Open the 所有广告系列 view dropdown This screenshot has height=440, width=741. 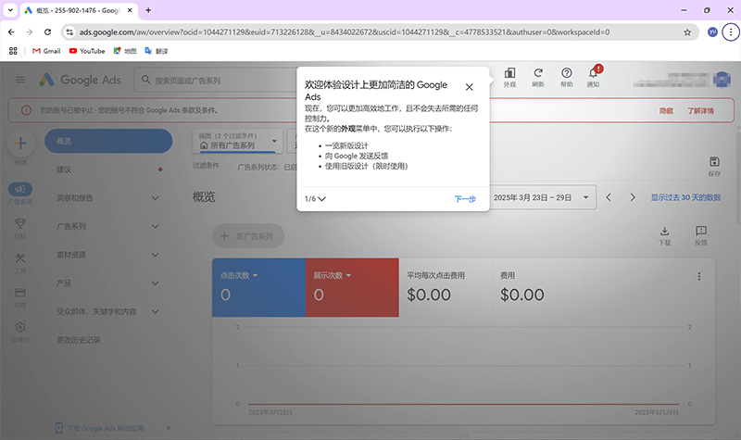pos(238,141)
